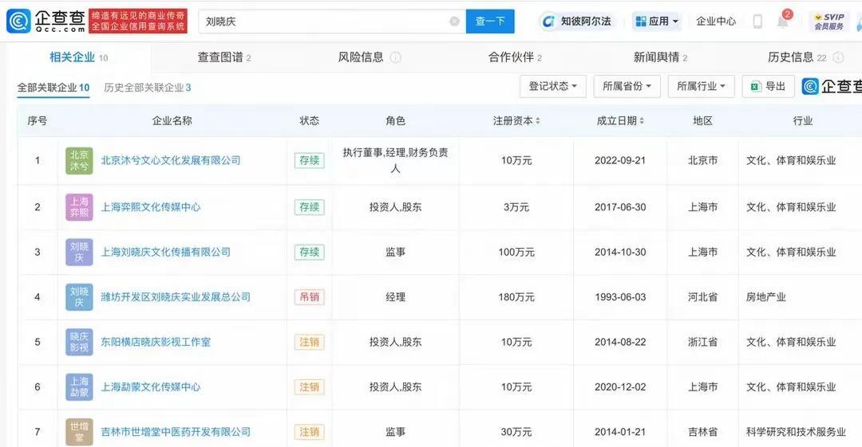Open the row 4 刘晓庆 logo thumbnail
Image resolution: width=862 pixels, height=447 pixels.
[x=79, y=297]
